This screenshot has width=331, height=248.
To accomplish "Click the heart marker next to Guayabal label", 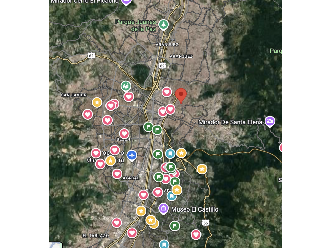I will [117, 174].
